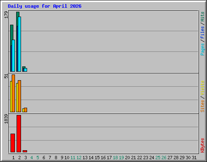Viewport: 207px width, 162px height.
Task: Click the 'Daily usage for April 2026' title
Action: (44, 6)
